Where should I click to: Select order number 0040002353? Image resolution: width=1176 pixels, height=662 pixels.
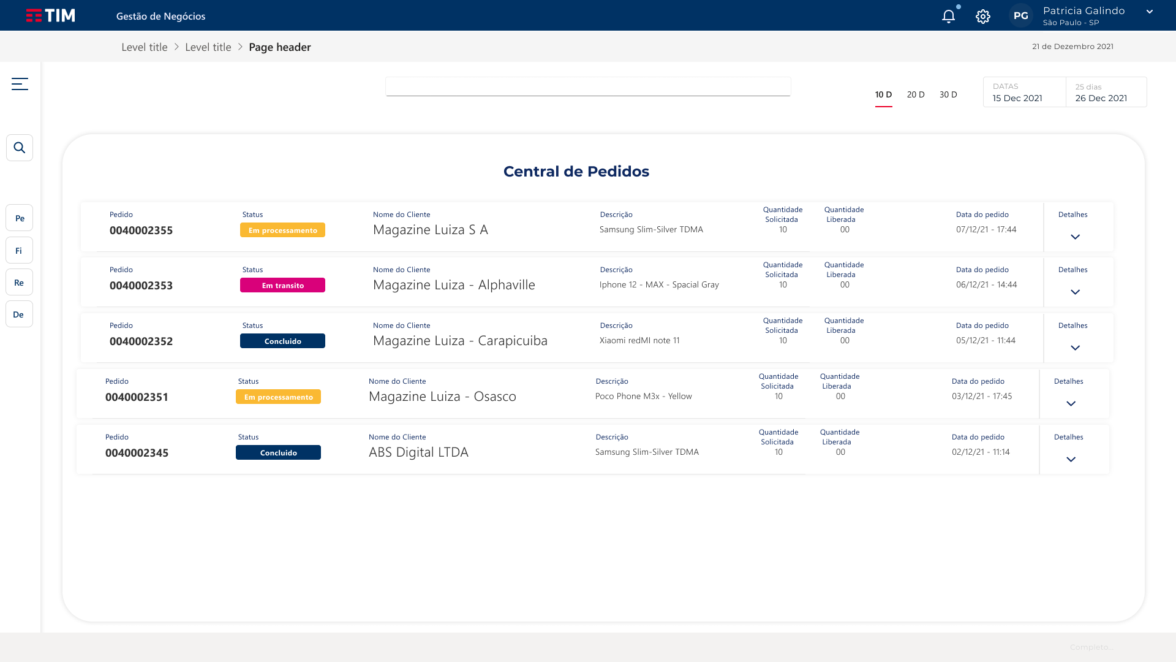coord(141,286)
